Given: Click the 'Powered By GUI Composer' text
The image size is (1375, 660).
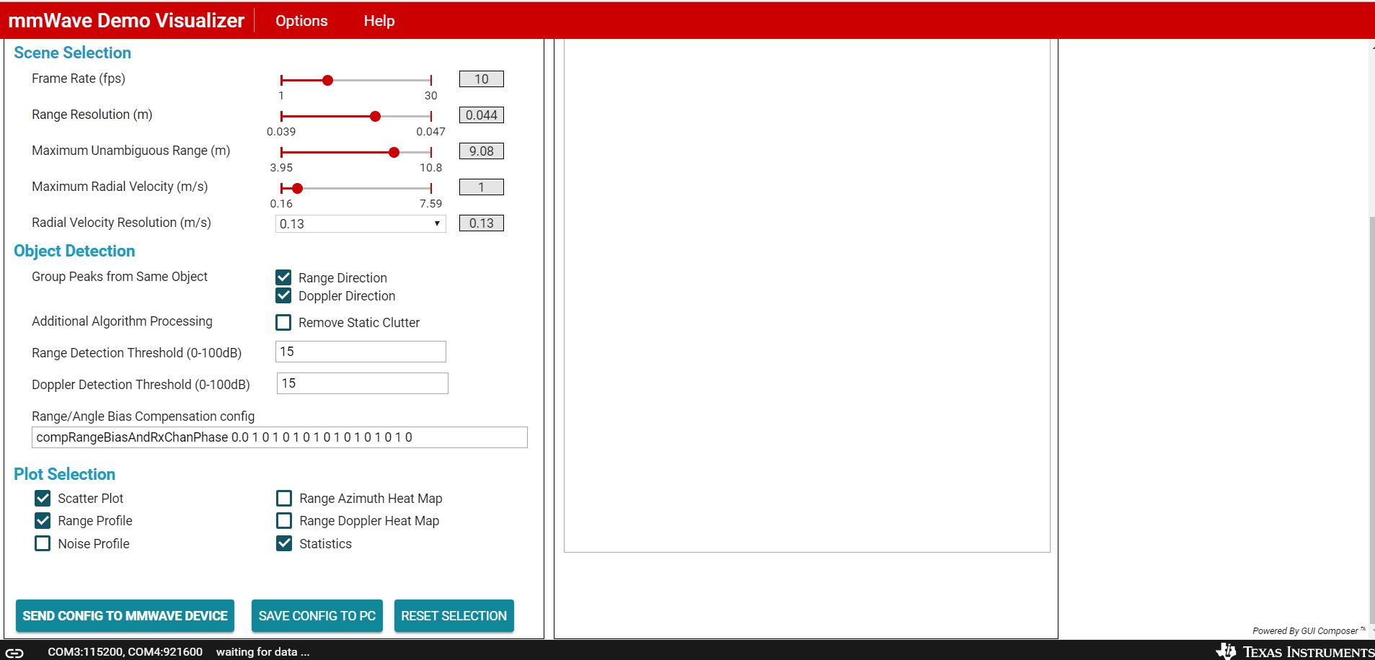Looking at the screenshot, I should [1309, 631].
